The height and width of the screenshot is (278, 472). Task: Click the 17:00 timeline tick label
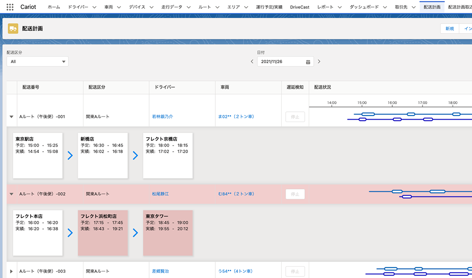(422, 103)
